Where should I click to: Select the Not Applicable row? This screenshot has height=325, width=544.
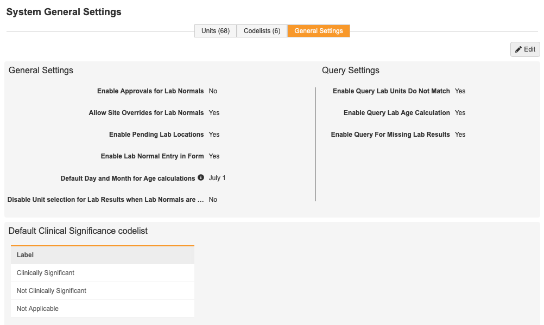[37, 309]
